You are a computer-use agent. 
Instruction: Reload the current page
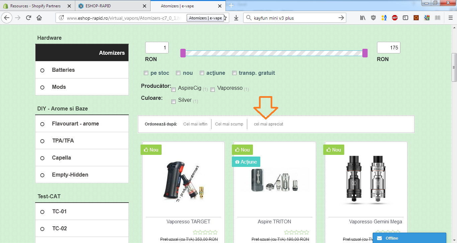[x=29, y=18]
